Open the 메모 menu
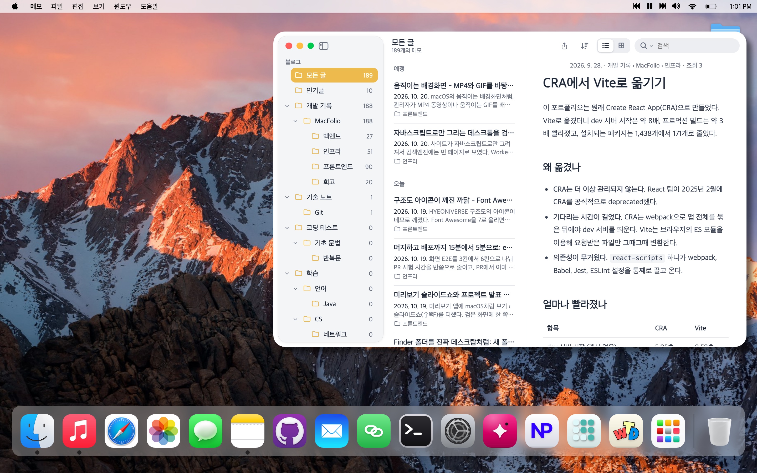The width and height of the screenshot is (757, 473). point(36,6)
